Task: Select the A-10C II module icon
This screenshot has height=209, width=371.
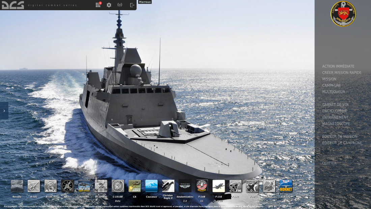Action: 51,186
